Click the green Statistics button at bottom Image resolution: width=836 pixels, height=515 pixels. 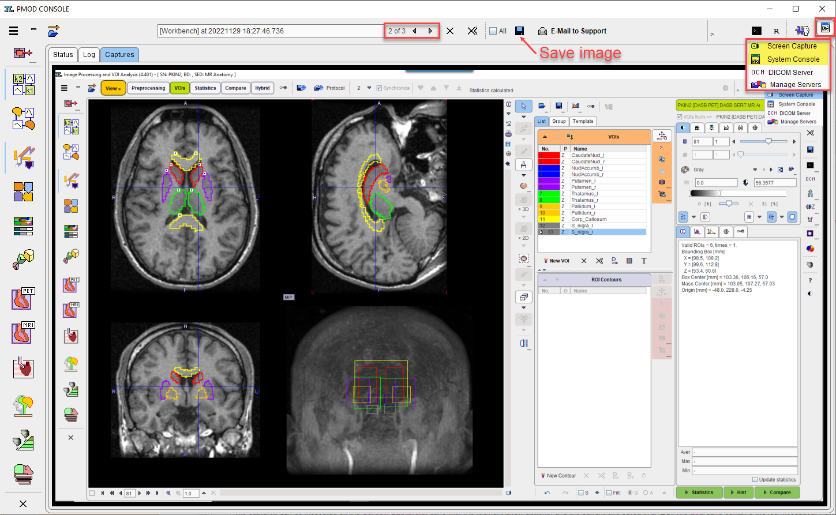(x=699, y=493)
